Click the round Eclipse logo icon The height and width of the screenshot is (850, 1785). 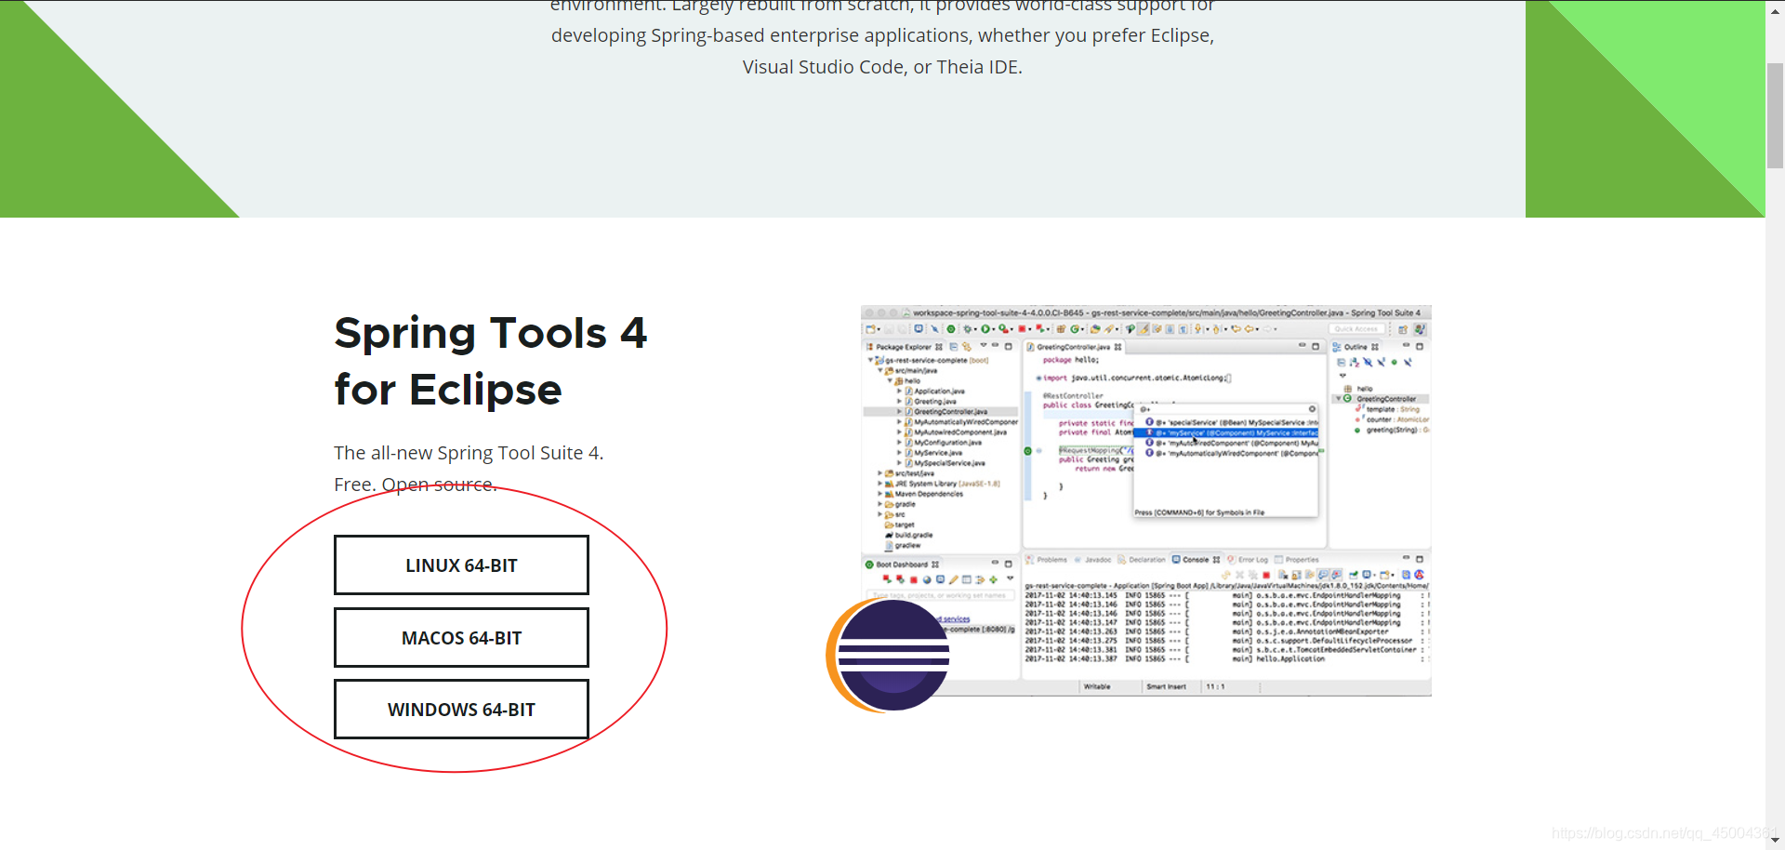[888, 655]
